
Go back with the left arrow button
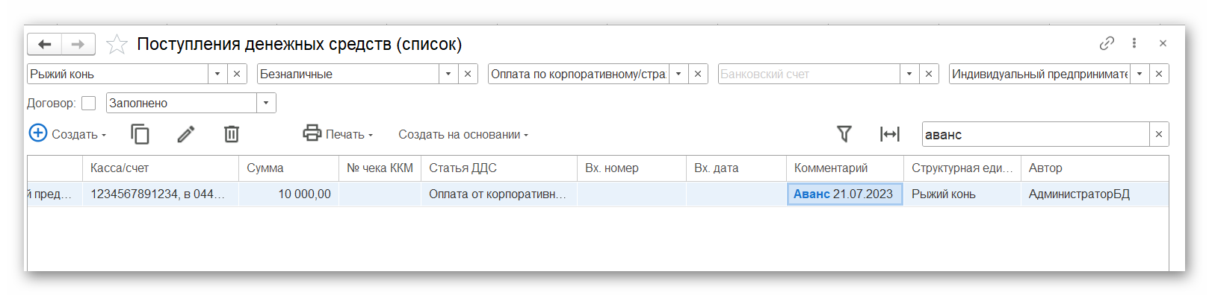(x=45, y=45)
